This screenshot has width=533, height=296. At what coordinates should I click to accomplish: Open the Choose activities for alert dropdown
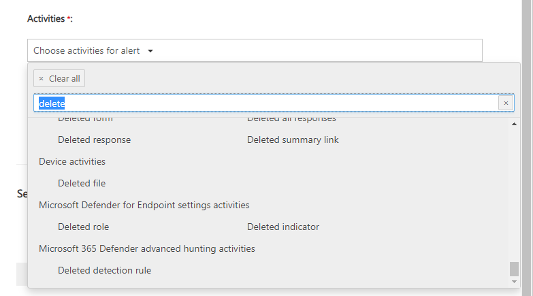tap(255, 50)
